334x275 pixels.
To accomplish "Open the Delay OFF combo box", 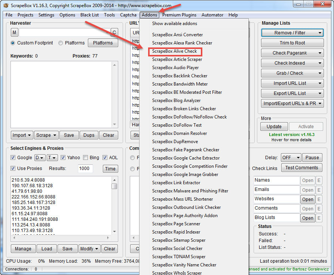I will tap(291, 158).
